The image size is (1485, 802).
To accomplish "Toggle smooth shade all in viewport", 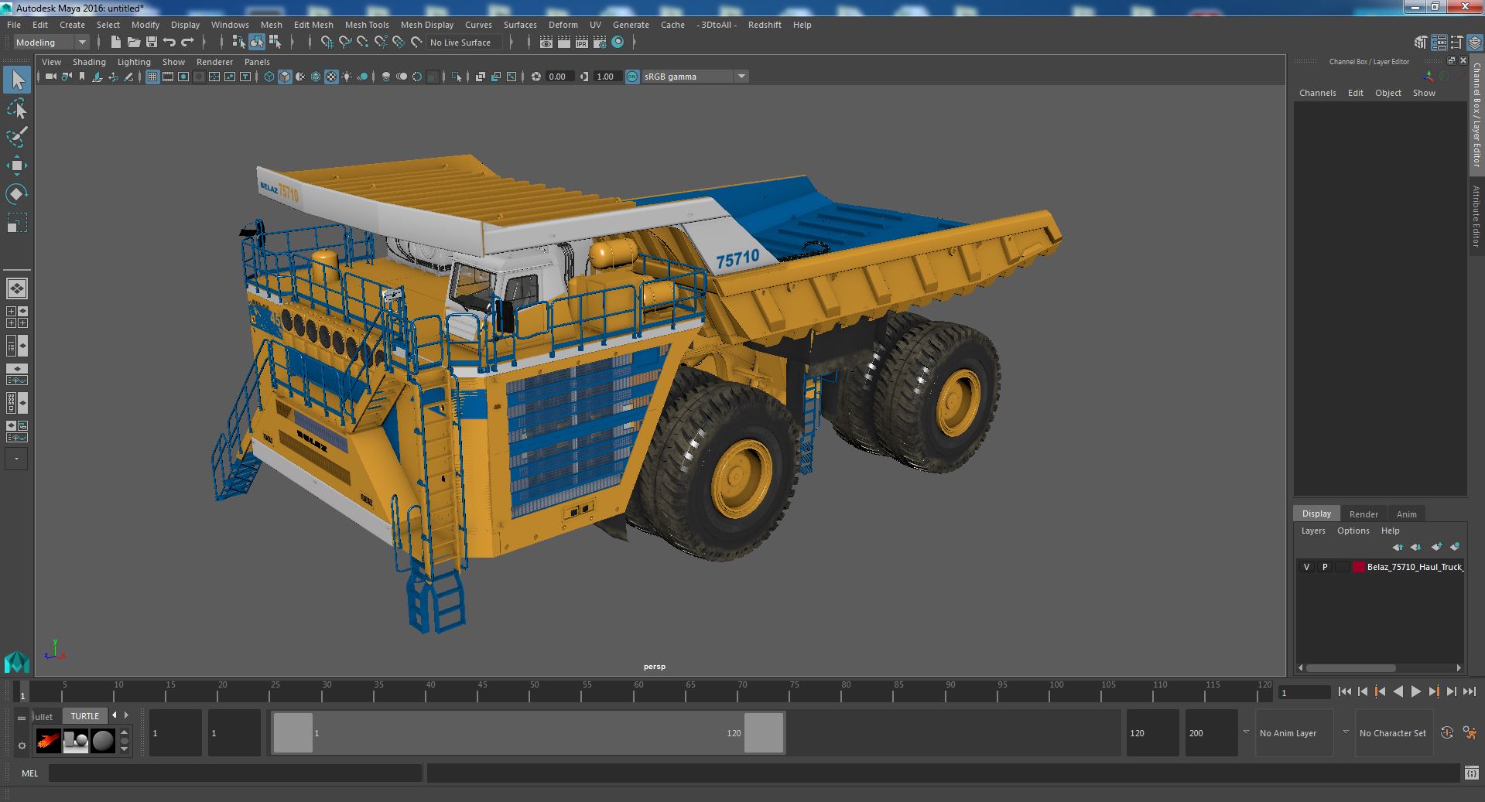I will tap(285, 77).
